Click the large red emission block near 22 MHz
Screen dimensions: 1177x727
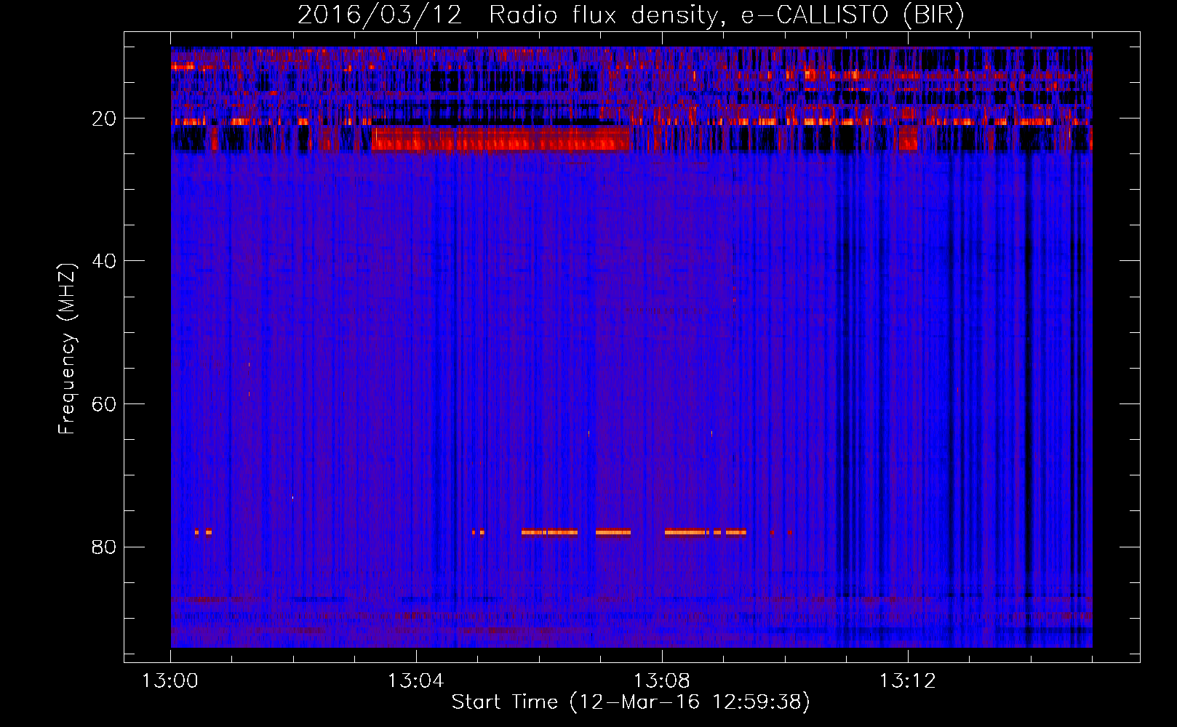pyautogui.click(x=501, y=138)
